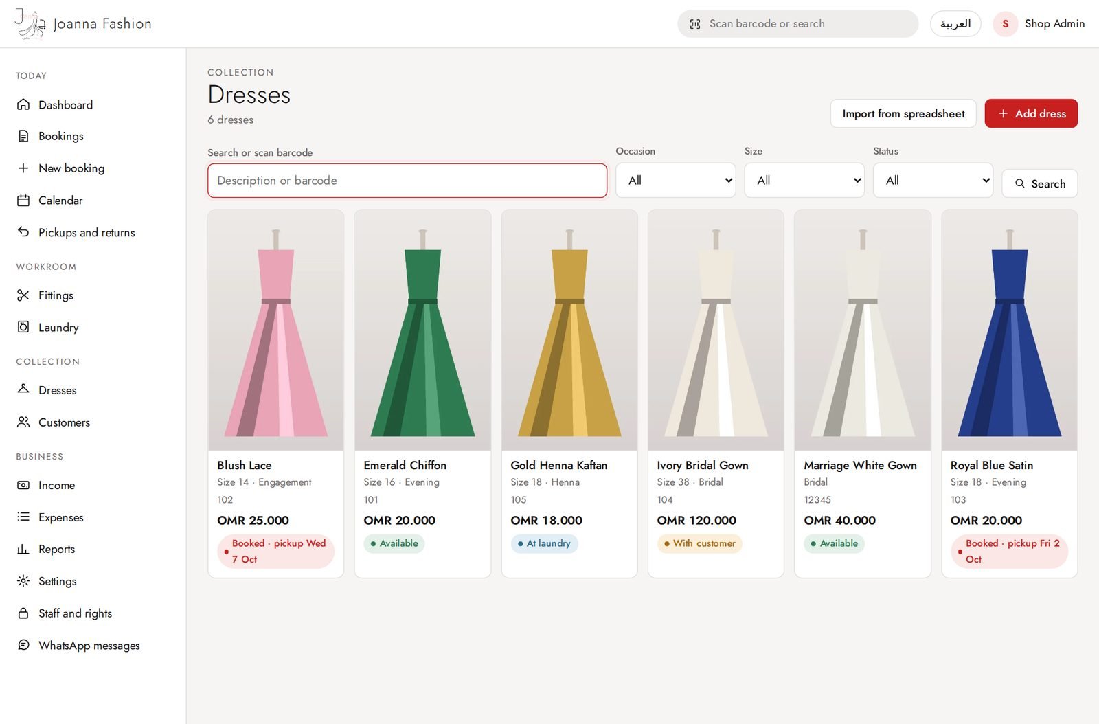The height and width of the screenshot is (724, 1099).
Task: Click the Bookings document icon
Action: pyautogui.click(x=23, y=136)
